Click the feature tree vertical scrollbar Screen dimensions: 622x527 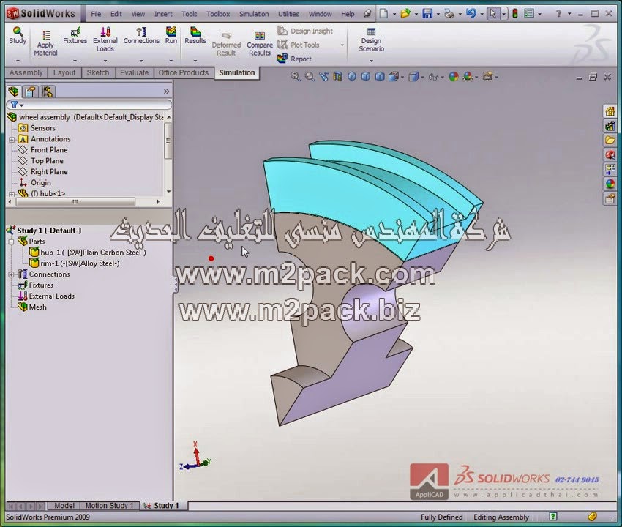168,141
